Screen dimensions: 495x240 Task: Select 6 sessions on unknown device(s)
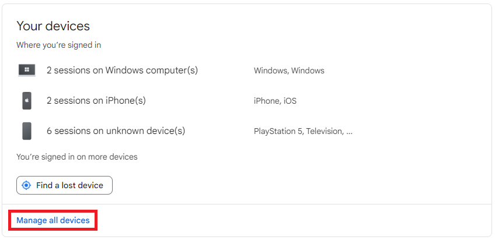point(116,131)
